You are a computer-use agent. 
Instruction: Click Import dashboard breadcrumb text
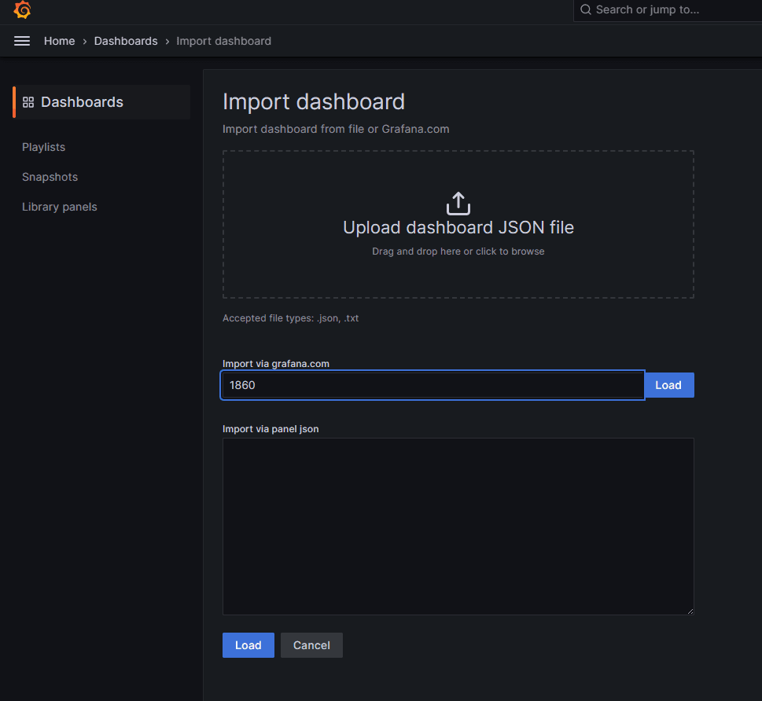223,42
